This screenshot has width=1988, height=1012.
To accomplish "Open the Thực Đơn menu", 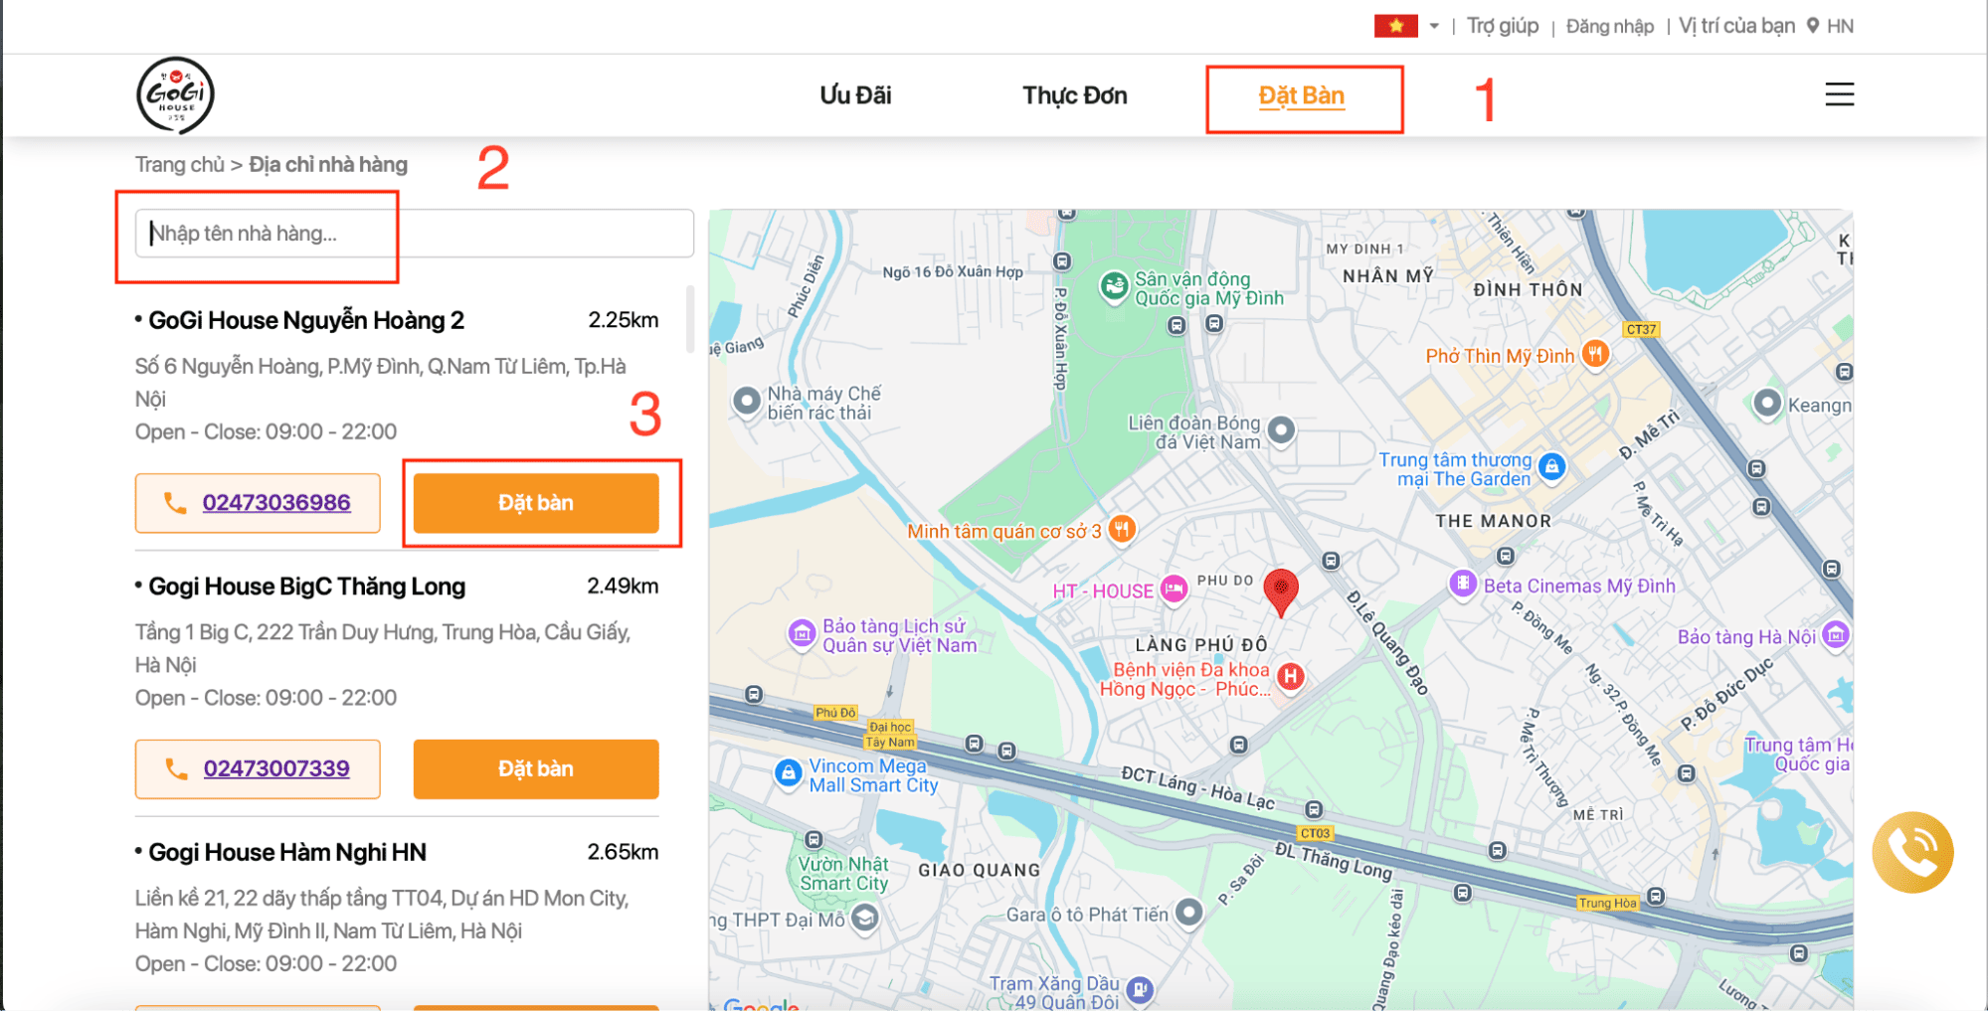I will click(1075, 95).
